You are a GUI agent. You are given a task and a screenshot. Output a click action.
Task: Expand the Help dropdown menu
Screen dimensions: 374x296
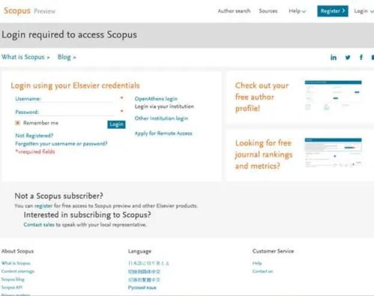coord(297,11)
